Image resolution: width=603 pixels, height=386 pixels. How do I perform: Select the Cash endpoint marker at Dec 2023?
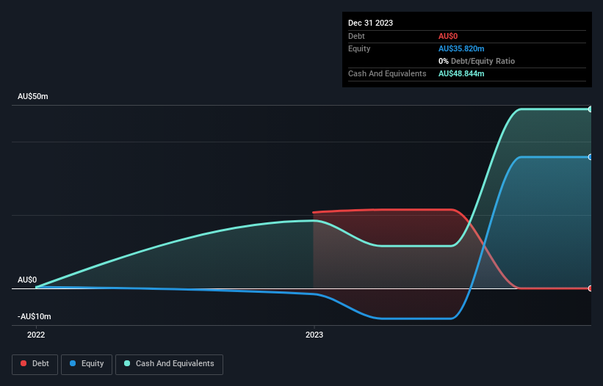pyautogui.click(x=590, y=109)
